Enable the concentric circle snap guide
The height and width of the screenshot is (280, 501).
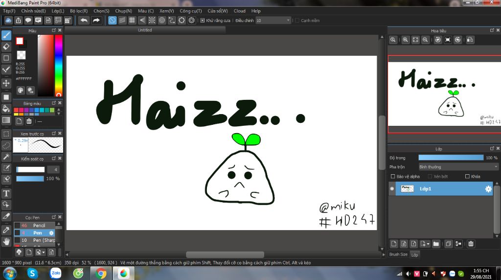pyautogui.click(x=161, y=21)
